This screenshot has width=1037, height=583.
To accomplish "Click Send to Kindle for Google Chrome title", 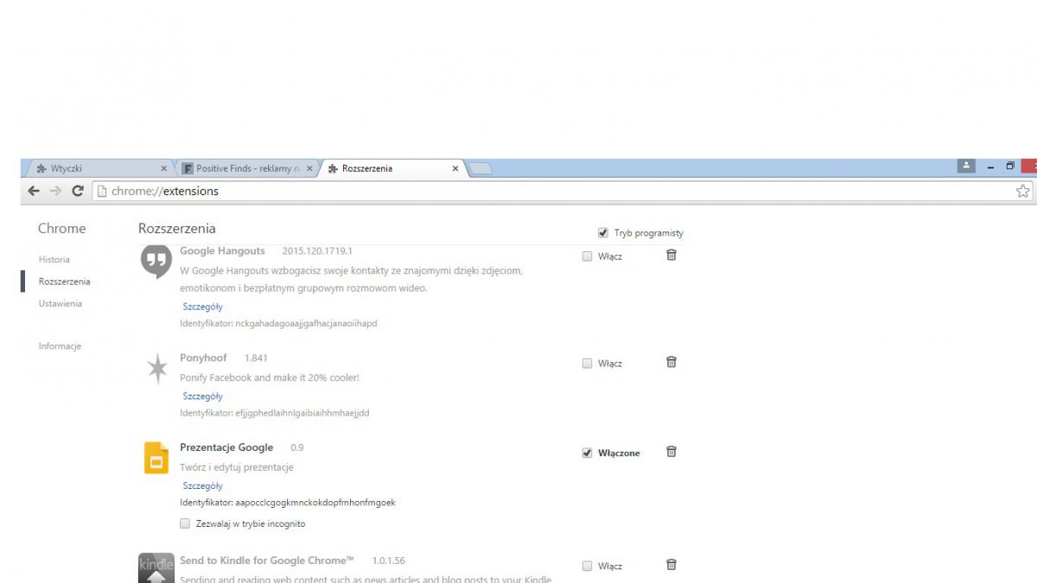I will 267,561.
